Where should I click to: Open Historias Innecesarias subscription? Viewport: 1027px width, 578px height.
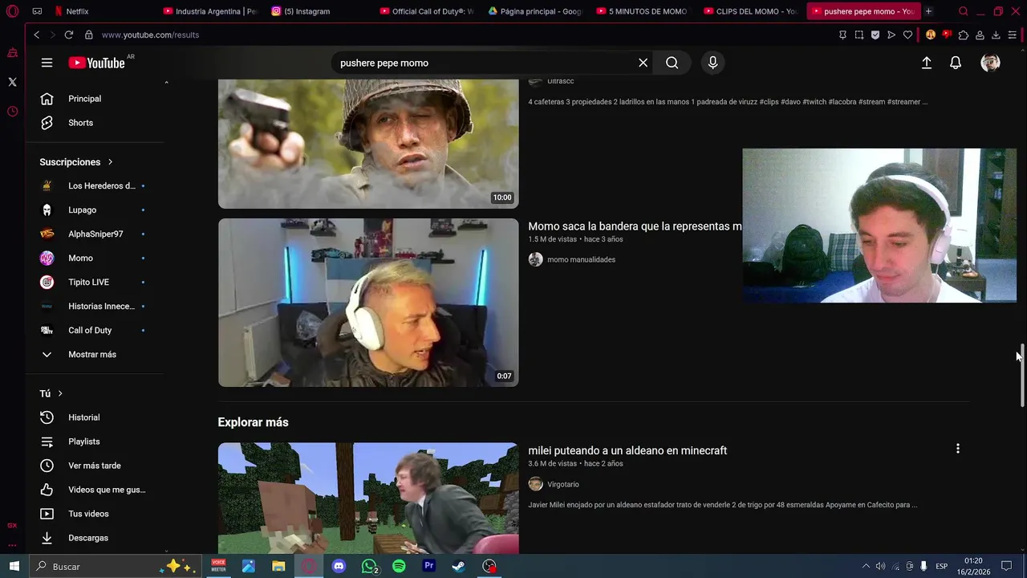96,307
